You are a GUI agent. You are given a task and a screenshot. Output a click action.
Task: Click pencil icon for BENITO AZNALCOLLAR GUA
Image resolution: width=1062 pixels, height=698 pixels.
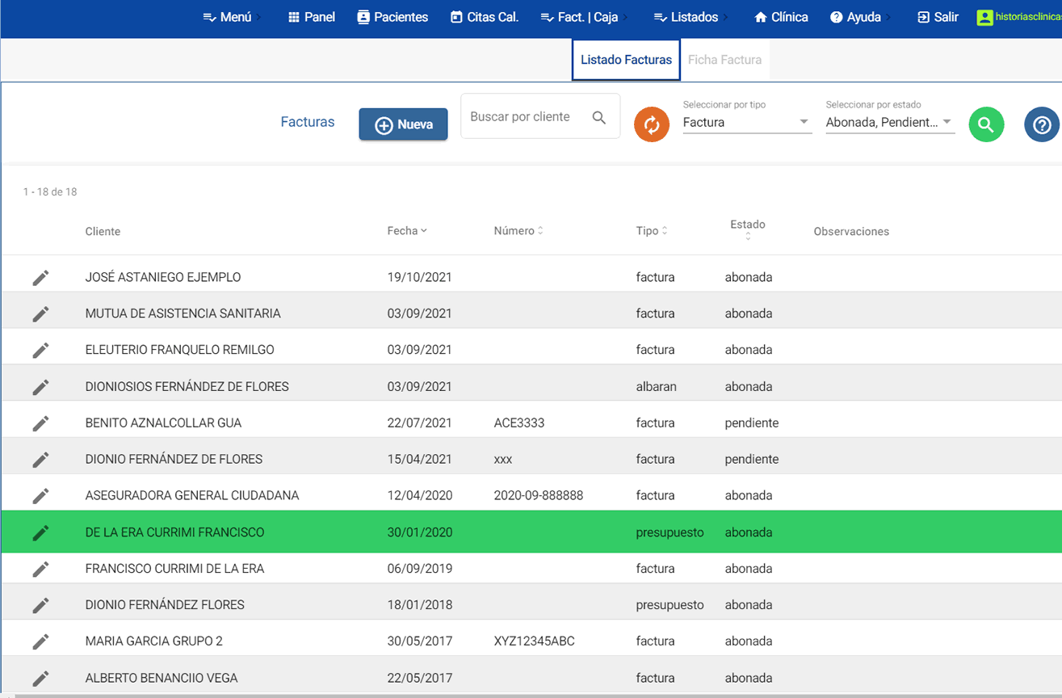tap(40, 423)
